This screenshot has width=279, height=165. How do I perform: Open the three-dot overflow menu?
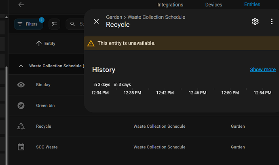coord(271,21)
